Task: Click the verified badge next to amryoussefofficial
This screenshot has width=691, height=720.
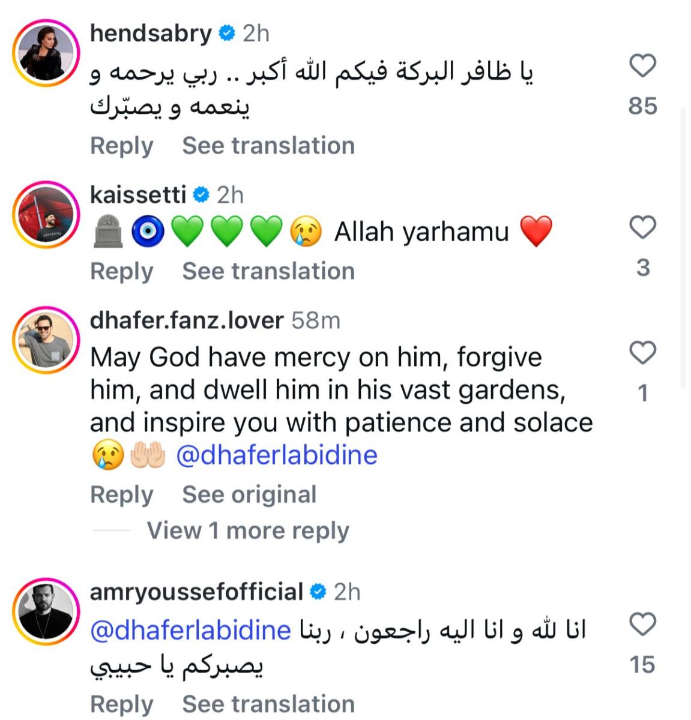Action: [x=316, y=590]
